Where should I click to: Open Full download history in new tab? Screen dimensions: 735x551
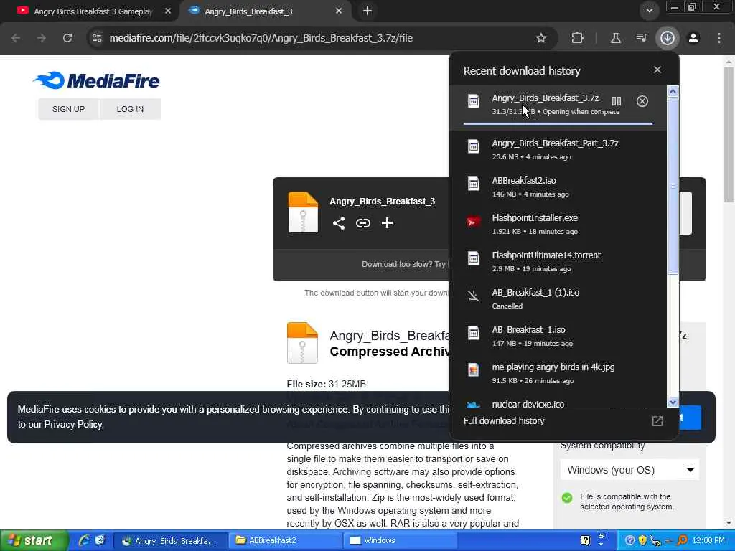point(657,420)
